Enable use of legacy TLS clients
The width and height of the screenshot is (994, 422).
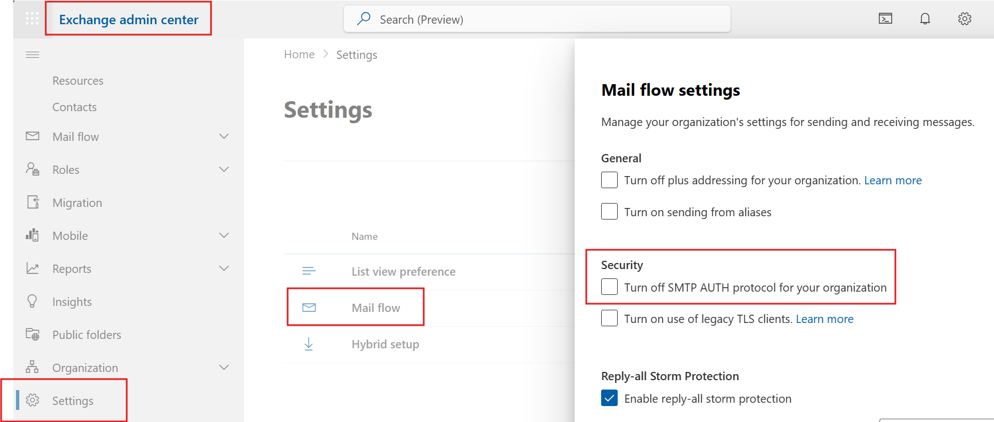(609, 318)
